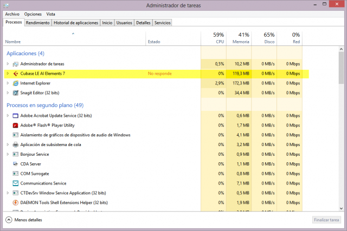347x231 pixels.
Task: Click the Finalizar tarea button
Action: coord(326,220)
